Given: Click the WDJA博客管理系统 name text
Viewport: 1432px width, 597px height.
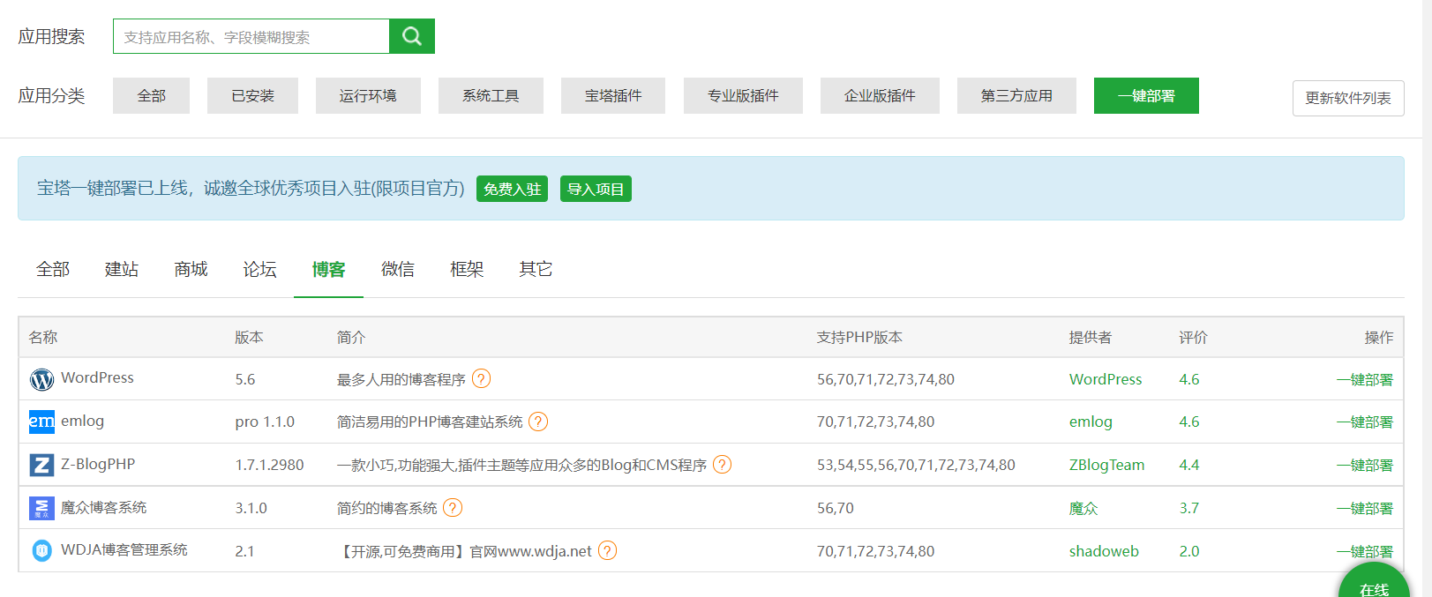Looking at the screenshot, I should 124,549.
